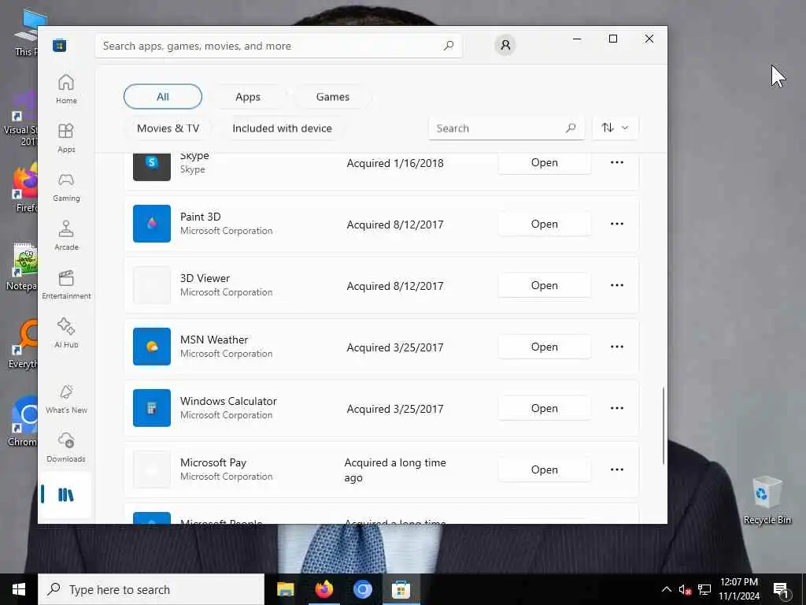Viewport: 806px width, 605px height.
Task: Select the All filter tab
Action: point(163,97)
